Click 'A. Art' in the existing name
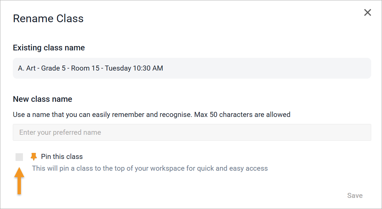The image size is (382, 209). pos(27,68)
